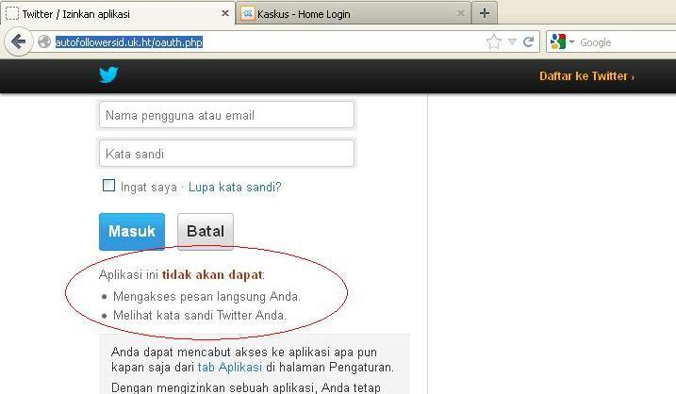Open a new tab with plus button
Viewport: 676px width, 394px height.
(485, 13)
